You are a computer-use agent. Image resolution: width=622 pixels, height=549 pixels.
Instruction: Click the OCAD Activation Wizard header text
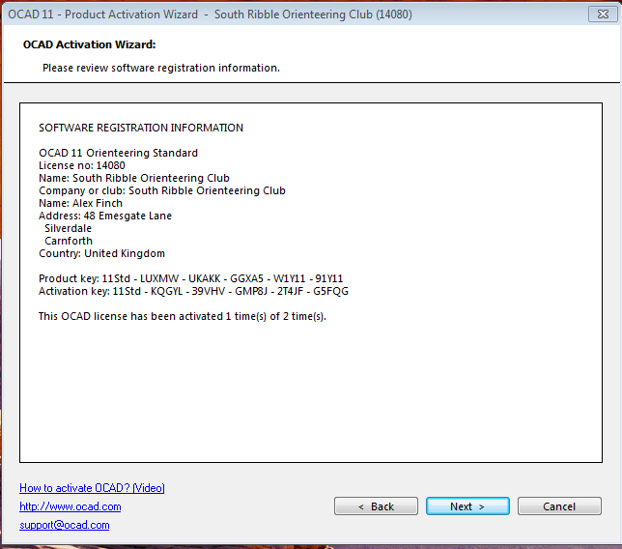(x=89, y=44)
